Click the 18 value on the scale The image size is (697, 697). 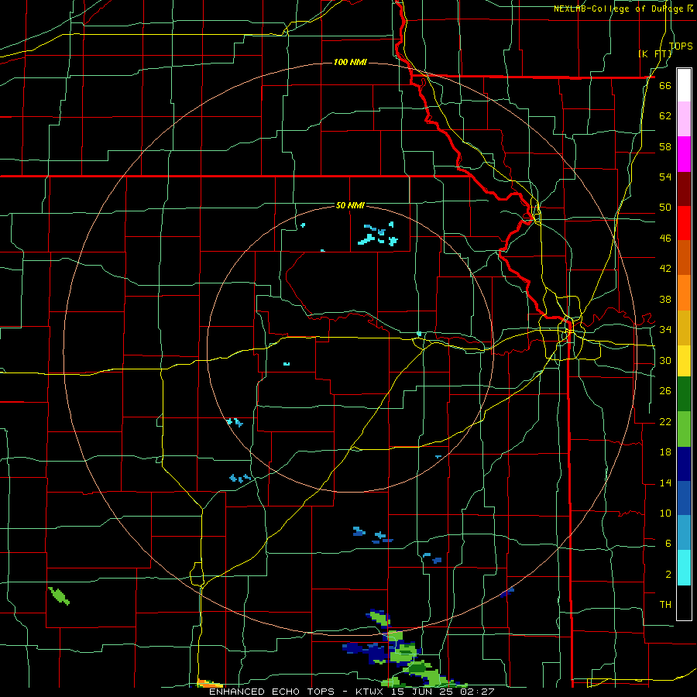tap(665, 452)
